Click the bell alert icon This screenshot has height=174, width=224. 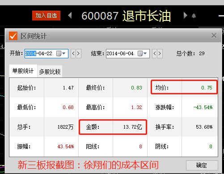(194, 16)
